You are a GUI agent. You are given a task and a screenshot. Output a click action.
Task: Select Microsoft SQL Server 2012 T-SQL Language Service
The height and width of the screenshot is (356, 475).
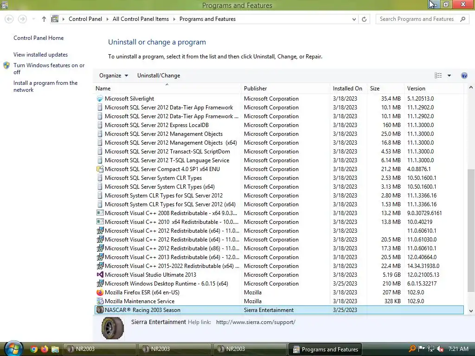(278, 160)
